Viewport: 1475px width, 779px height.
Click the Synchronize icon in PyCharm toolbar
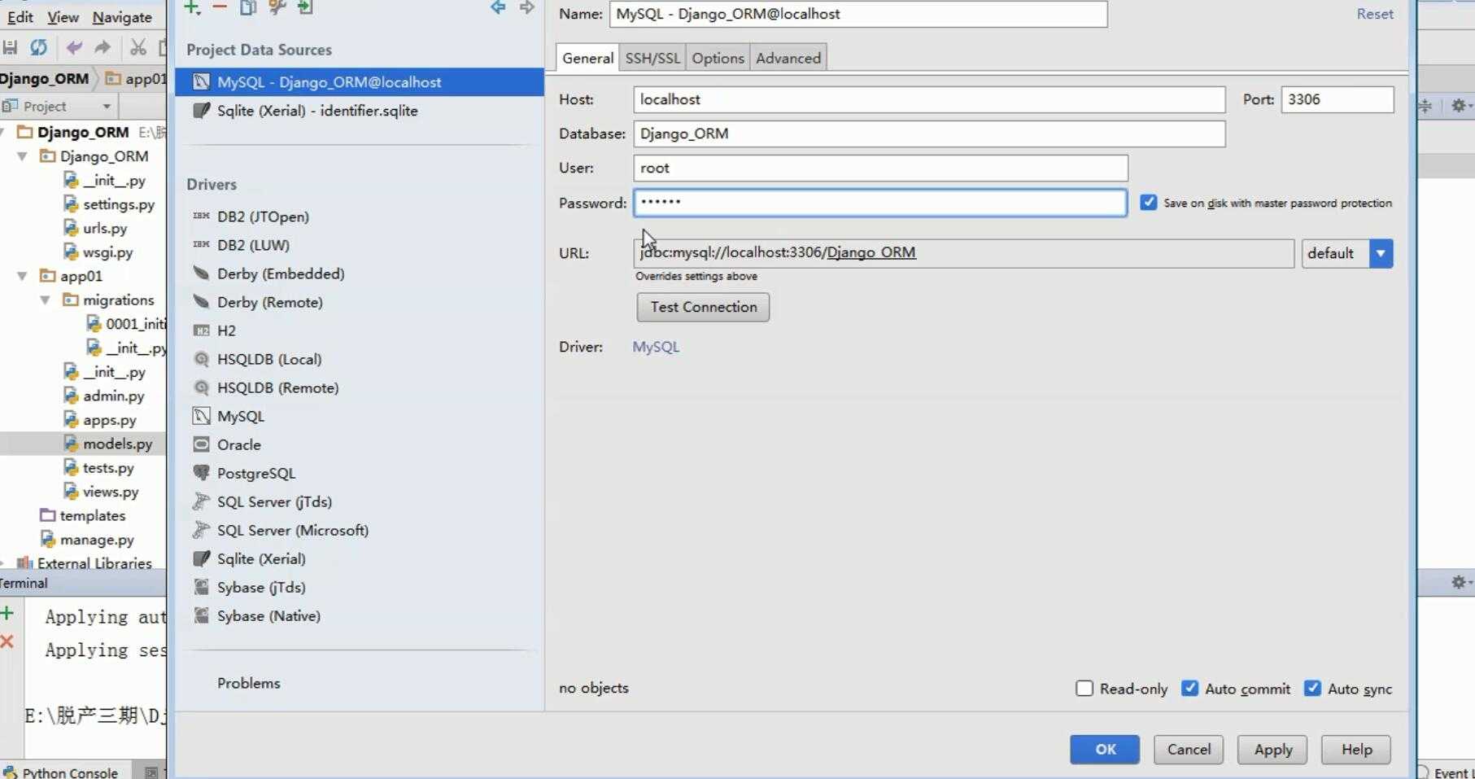38,47
